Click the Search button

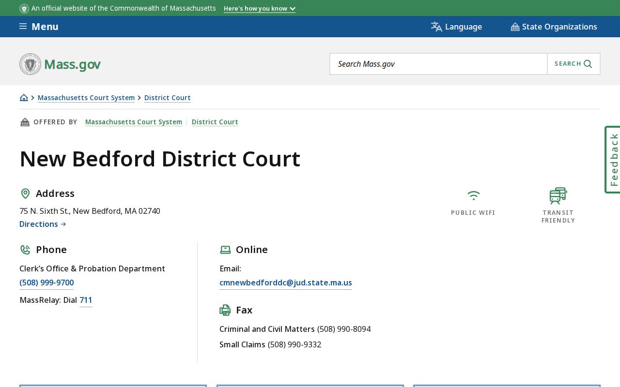point(573,64)
